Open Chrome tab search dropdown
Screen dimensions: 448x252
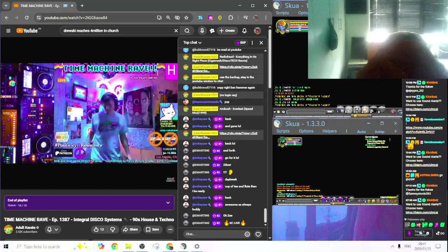6,6
